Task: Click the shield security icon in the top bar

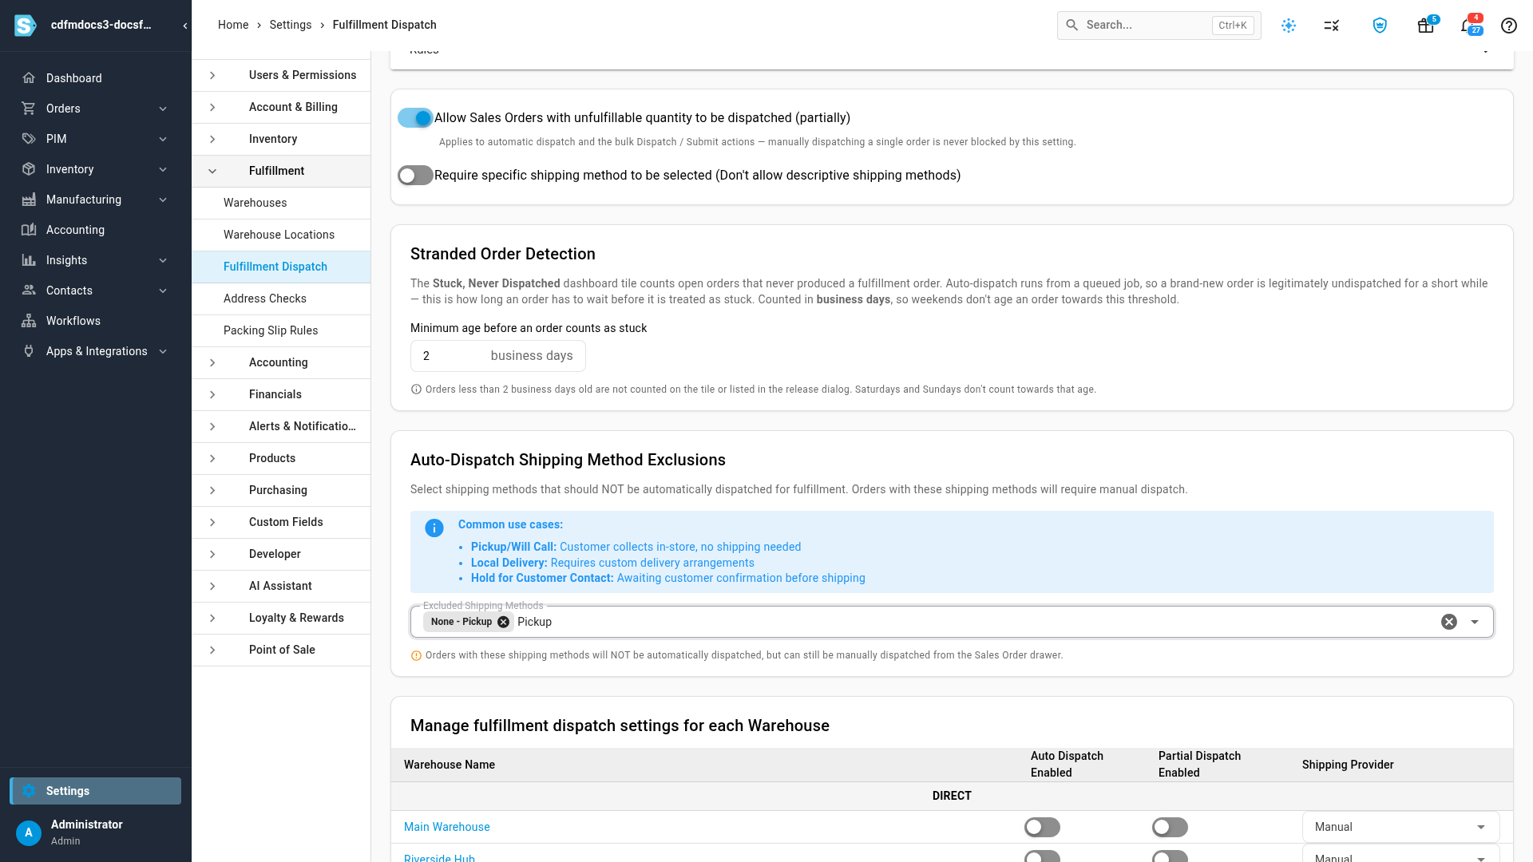Action: 1380,26
